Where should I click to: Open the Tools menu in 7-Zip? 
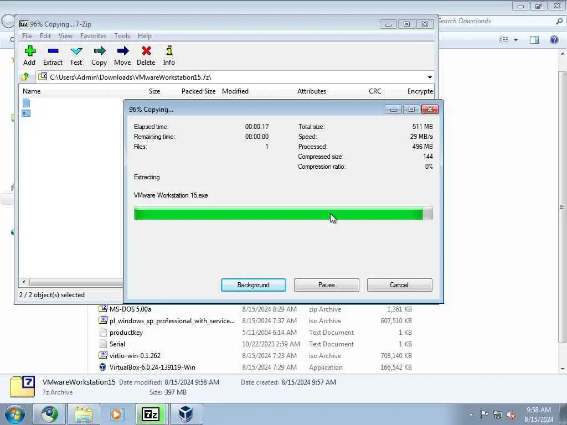(x=122, y=36)
